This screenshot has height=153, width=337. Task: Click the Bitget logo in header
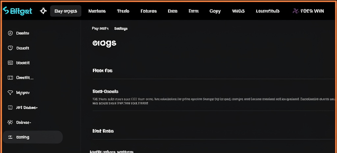point(17,11)
